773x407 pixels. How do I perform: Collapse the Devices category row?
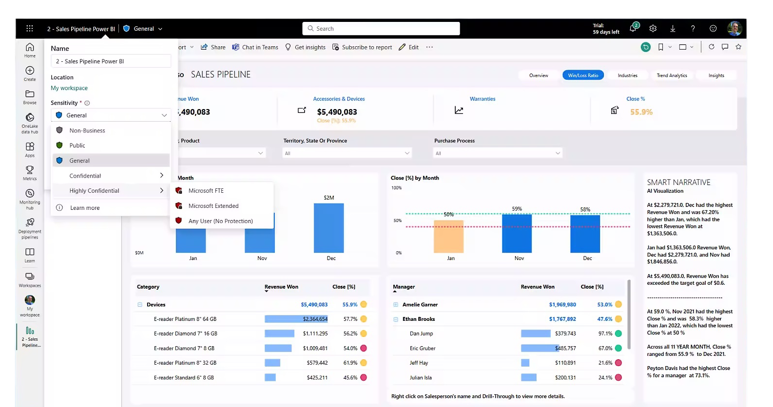(x=140, y=305)
